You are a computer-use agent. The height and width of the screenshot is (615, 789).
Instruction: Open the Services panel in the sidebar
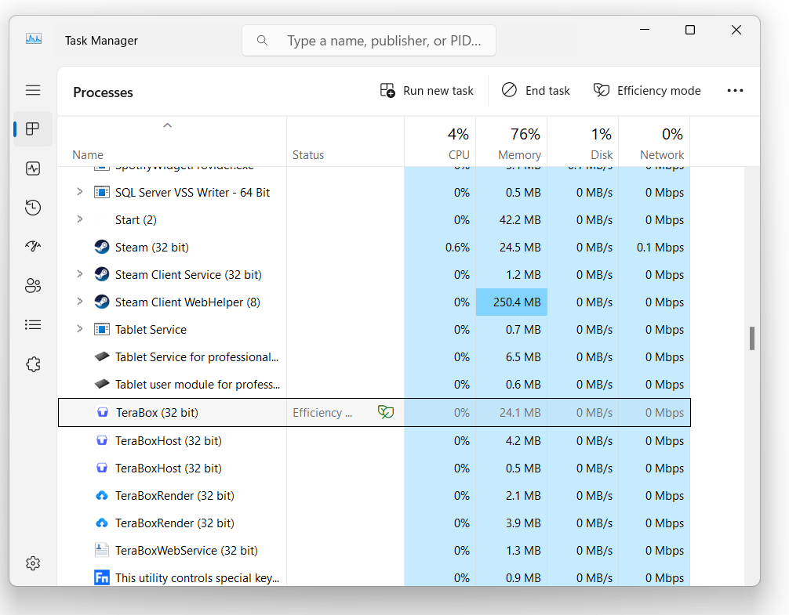point(33,364)
